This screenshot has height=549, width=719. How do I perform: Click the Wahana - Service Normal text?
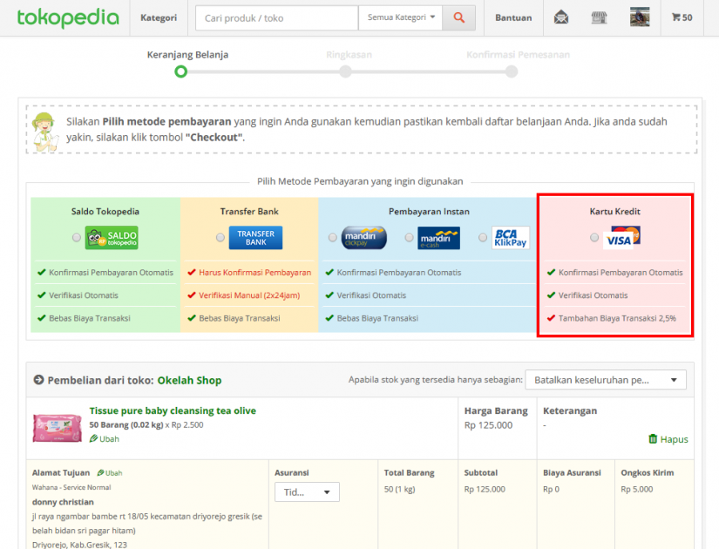click(71, 487)
